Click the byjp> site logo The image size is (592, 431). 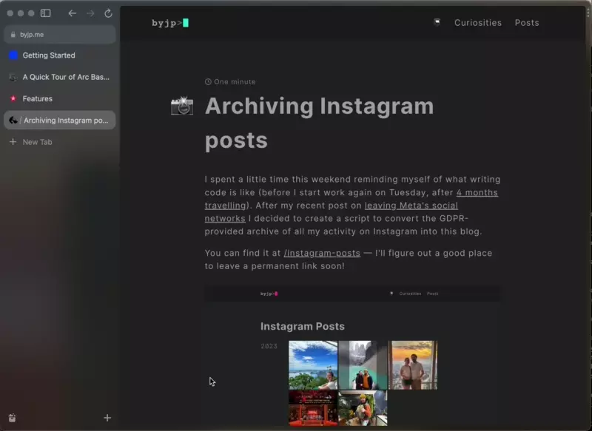[170, 23]
